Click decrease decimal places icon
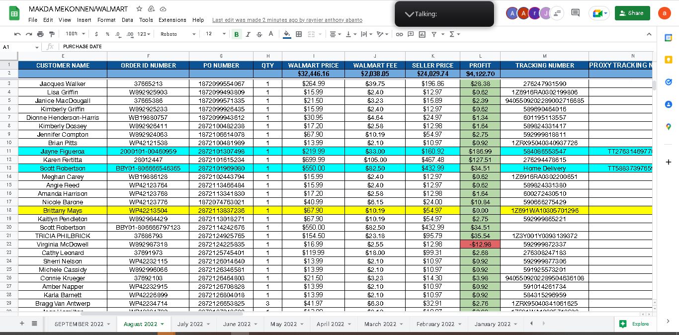Screen dimensions: 679x335 (x=118, y=34)
